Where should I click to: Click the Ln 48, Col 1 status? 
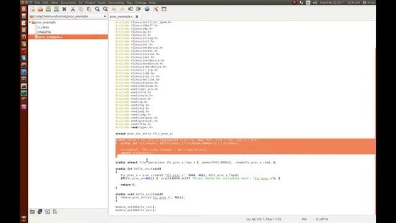tap(264, 219)
